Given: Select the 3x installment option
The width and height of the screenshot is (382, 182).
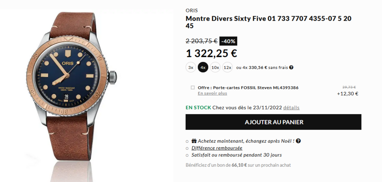Looking at the screenshot, I should [x=191, y=68].
